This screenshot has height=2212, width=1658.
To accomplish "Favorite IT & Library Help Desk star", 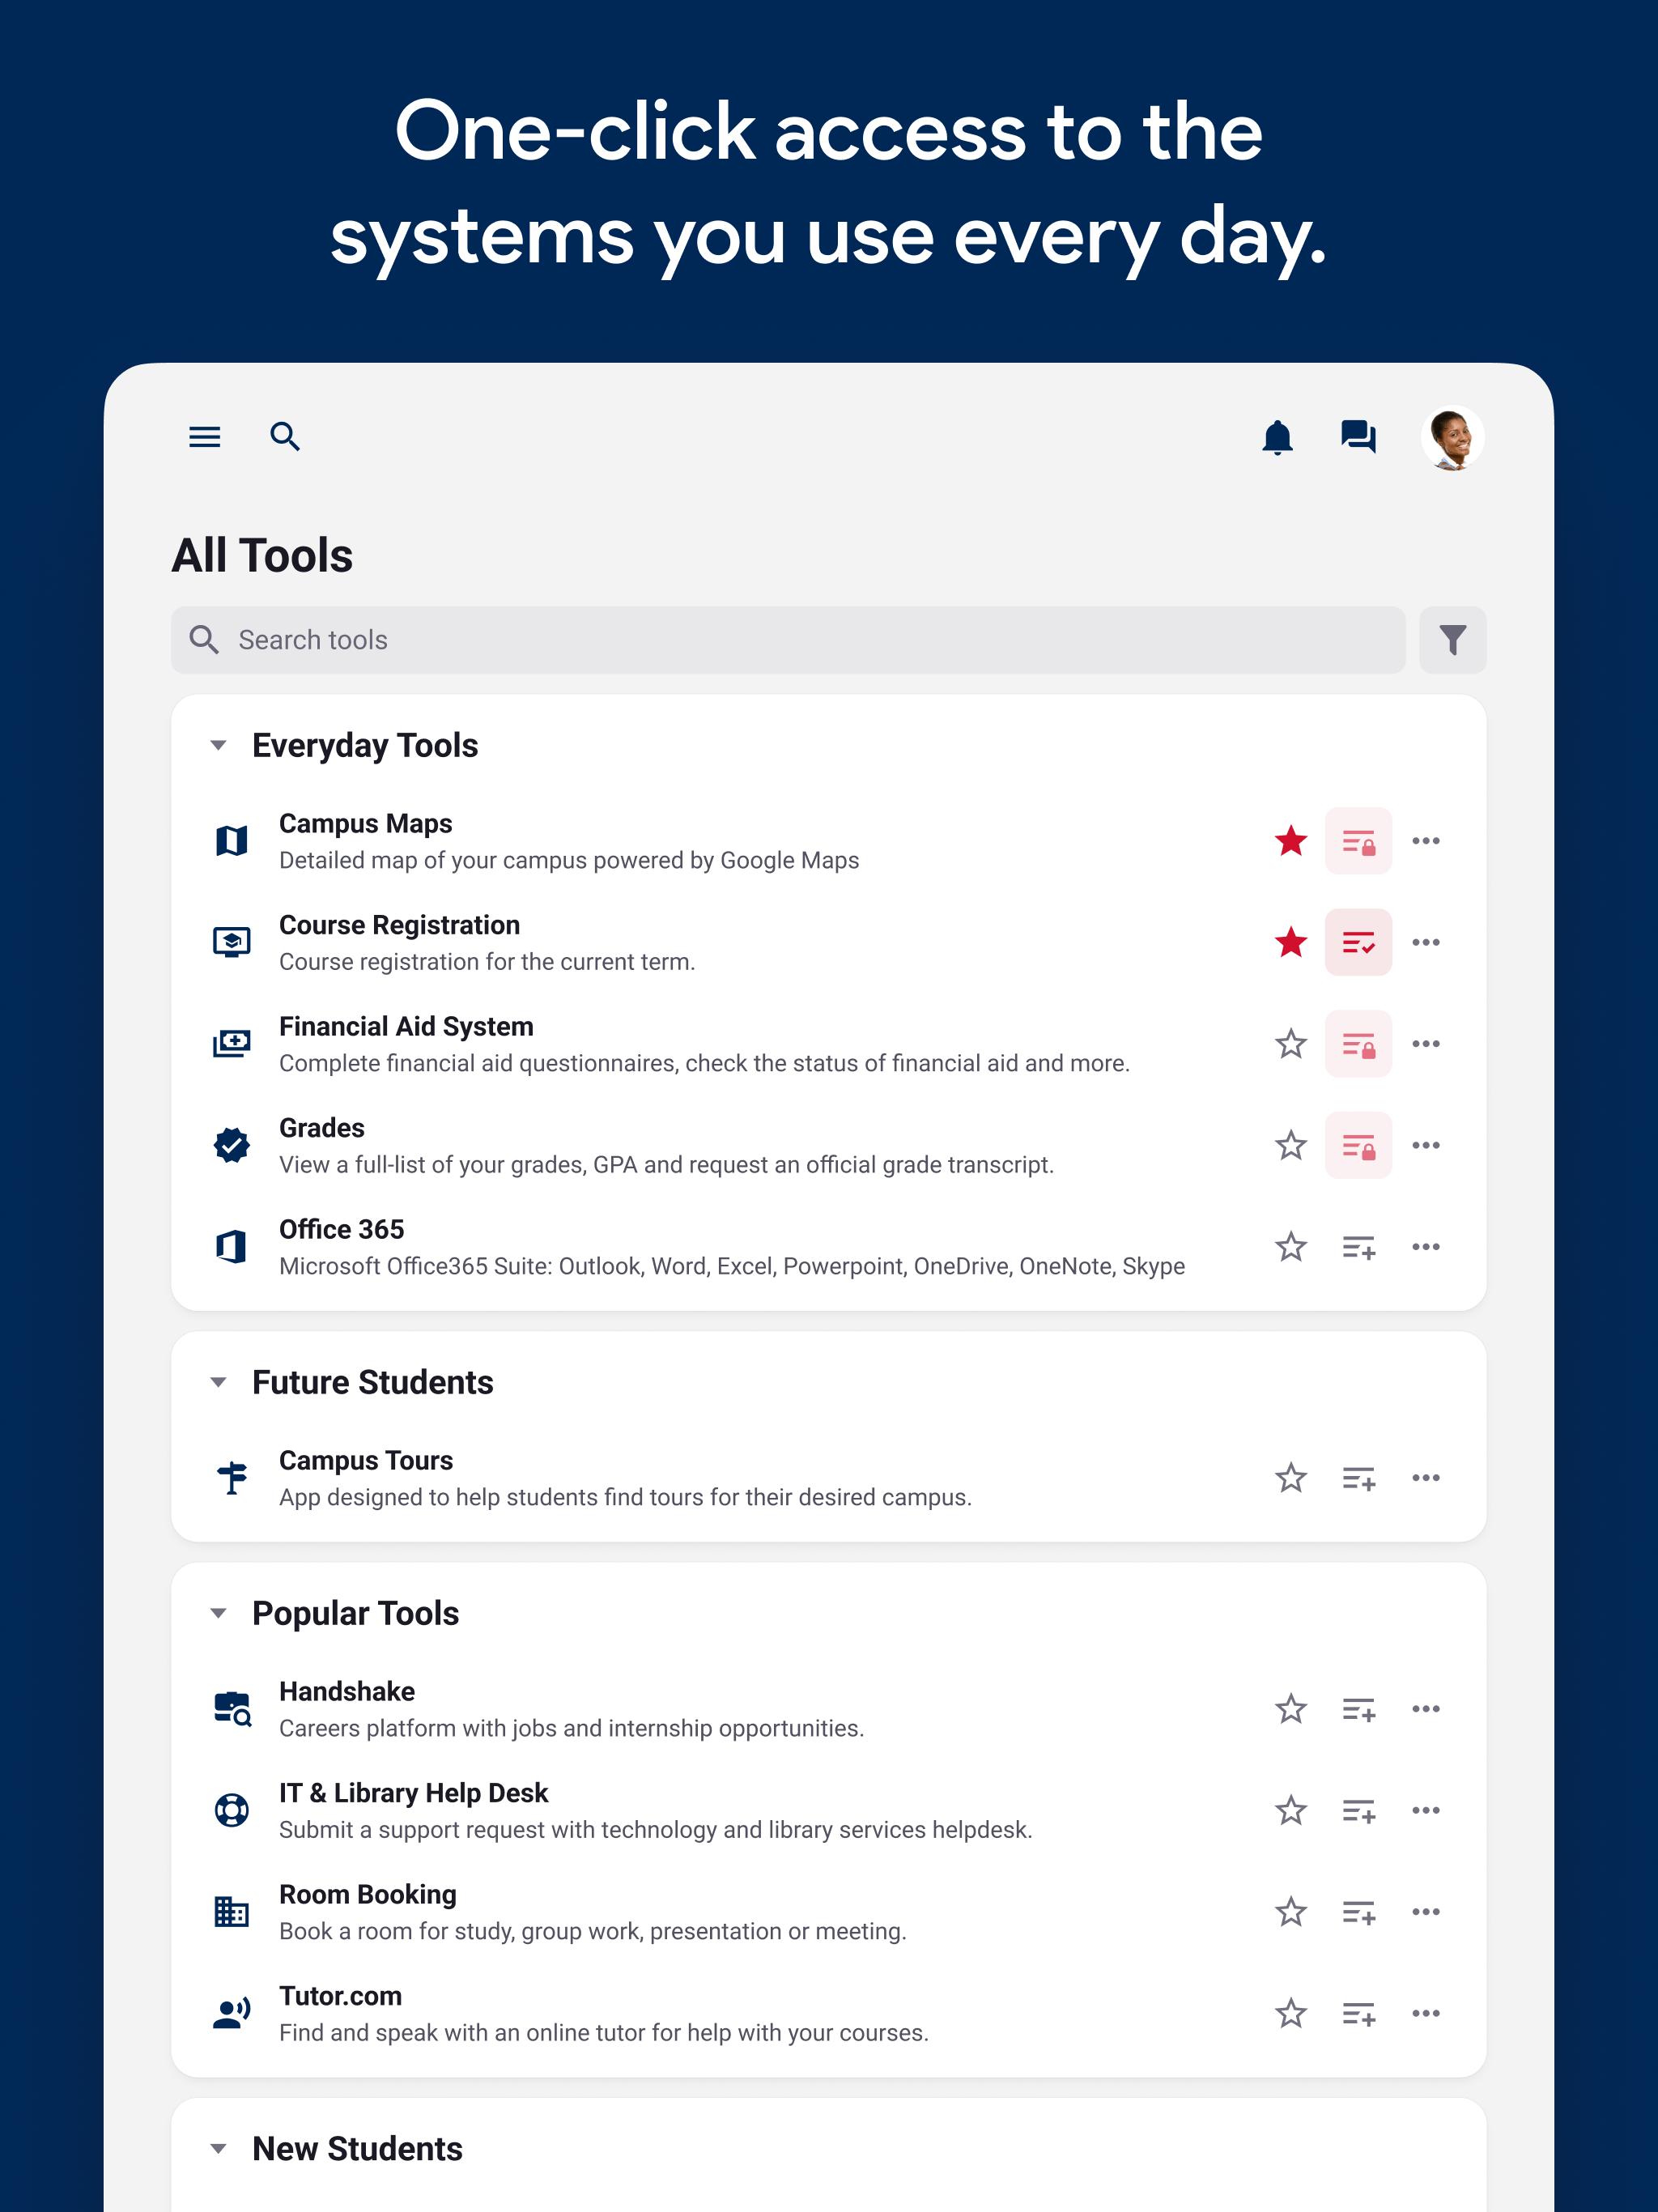I will (x=1291, y=1810).
